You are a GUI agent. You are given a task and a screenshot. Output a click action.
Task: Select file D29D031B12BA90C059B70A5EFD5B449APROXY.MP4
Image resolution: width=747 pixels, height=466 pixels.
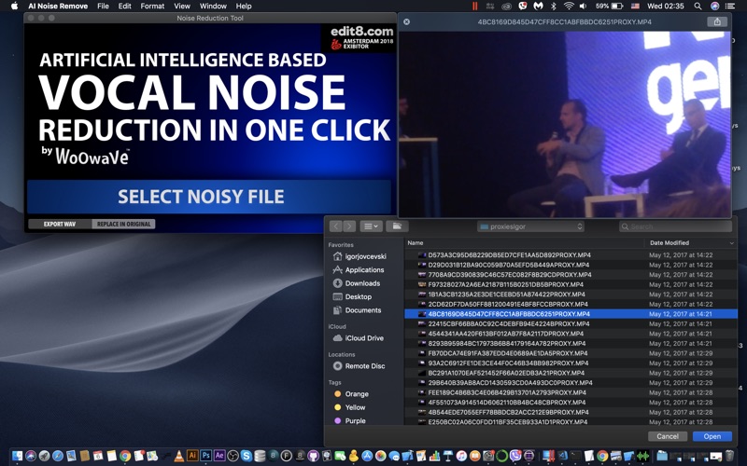click(571, 265)
